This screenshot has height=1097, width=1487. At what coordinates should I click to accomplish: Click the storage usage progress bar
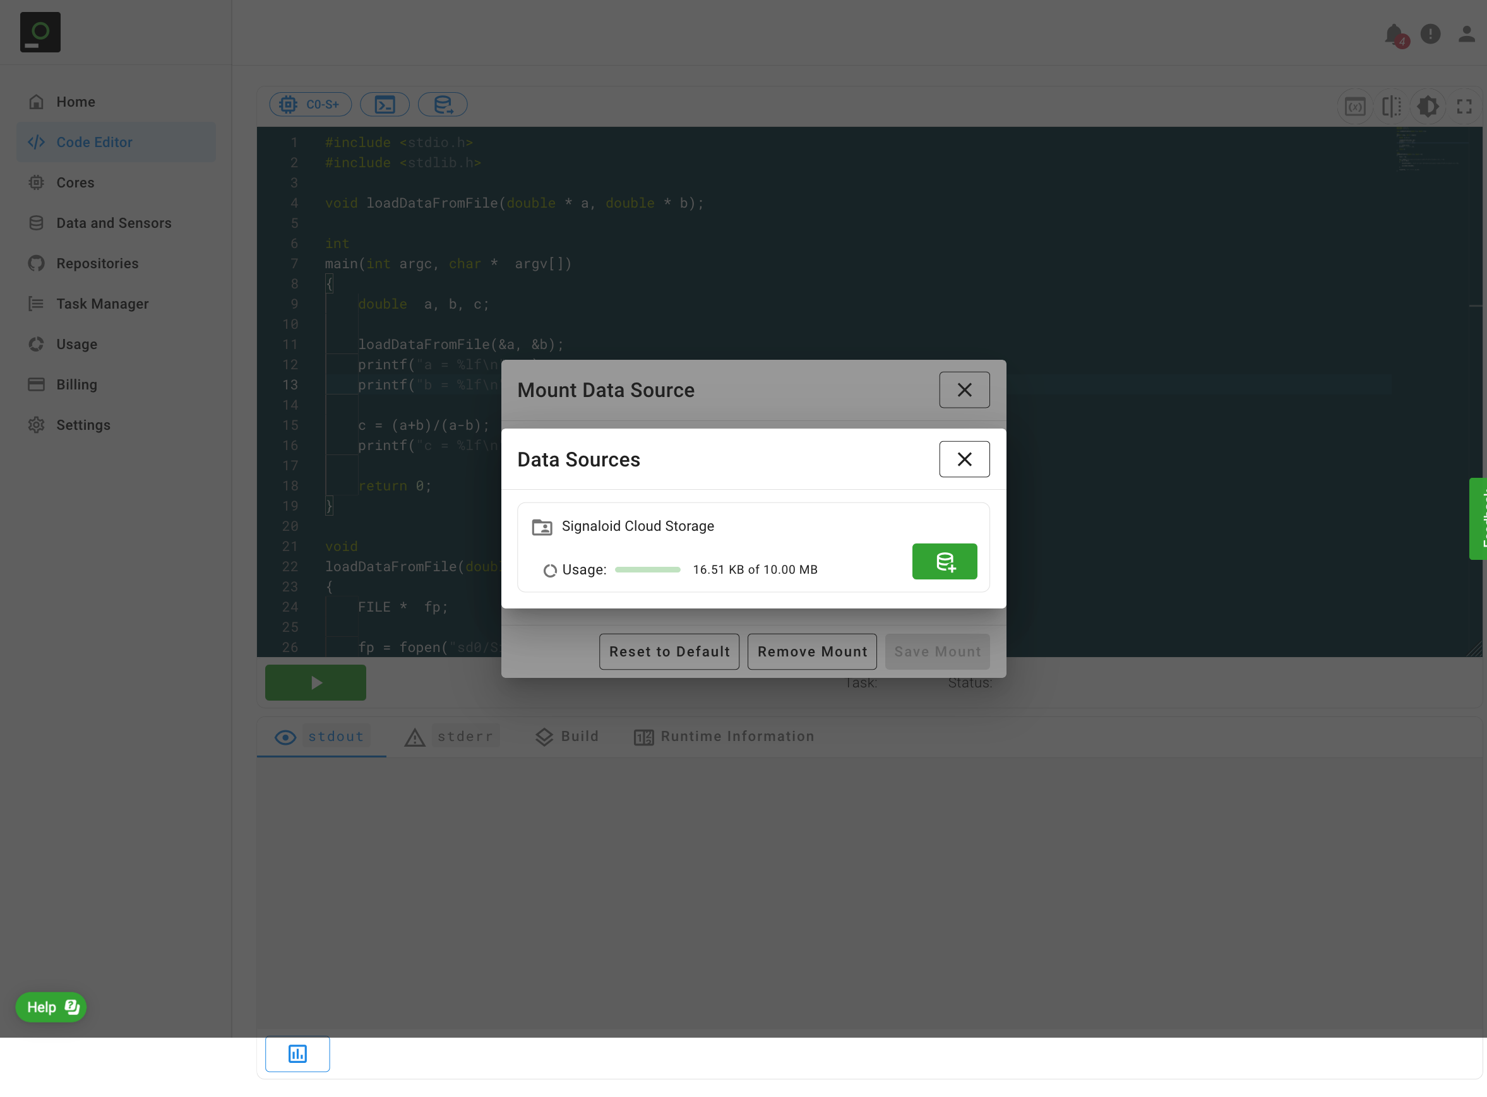click(647, 570)
